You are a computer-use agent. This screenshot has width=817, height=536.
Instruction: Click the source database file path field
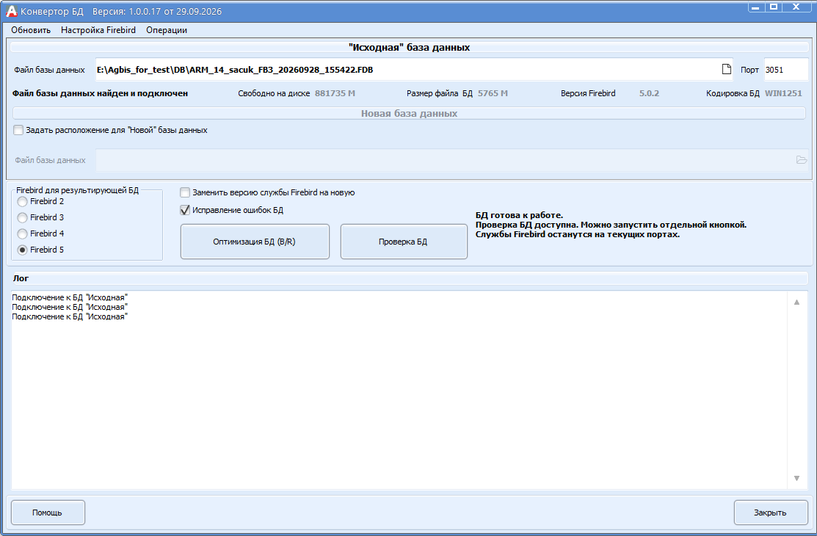[x=414, y=69]
